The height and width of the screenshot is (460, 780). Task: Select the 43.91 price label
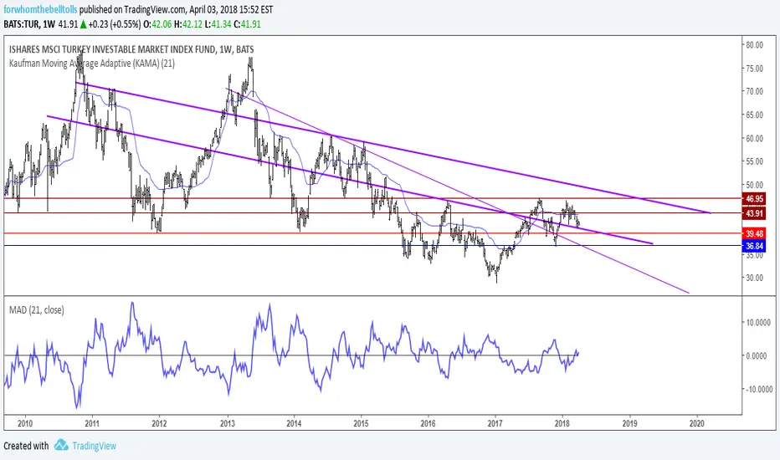click(754, 213)
